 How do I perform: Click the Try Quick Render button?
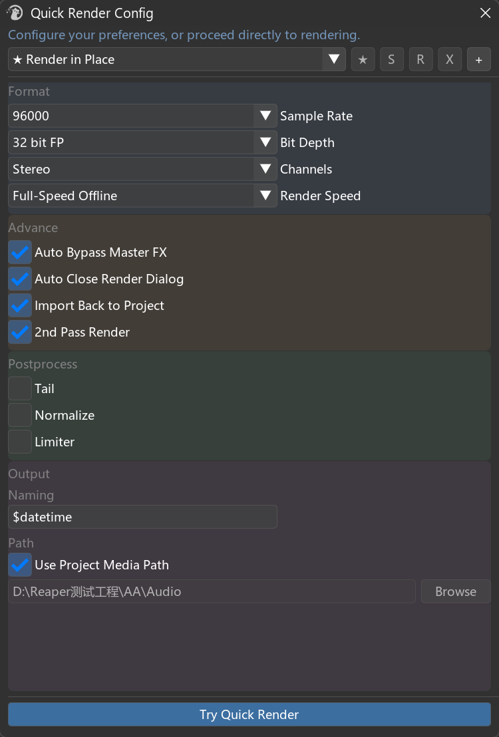[249, 714]
